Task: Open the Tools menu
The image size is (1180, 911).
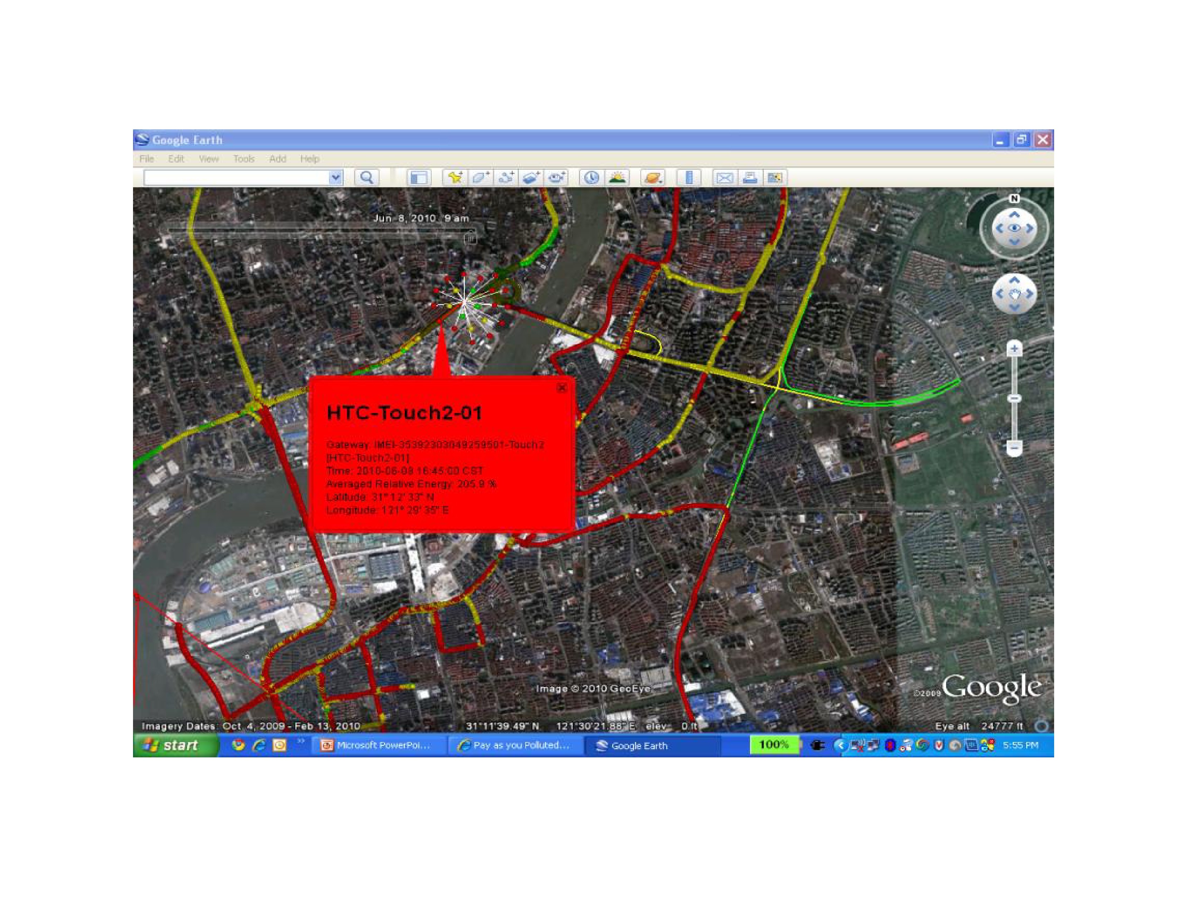Action: tap(244, 159)
